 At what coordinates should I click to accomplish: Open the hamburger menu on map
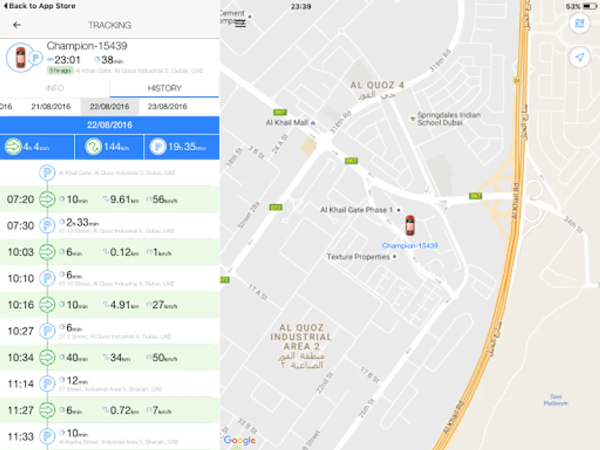240,24
